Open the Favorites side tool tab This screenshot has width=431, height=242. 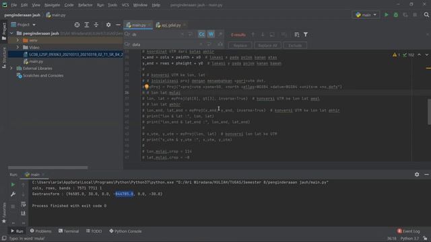[4, 212]
